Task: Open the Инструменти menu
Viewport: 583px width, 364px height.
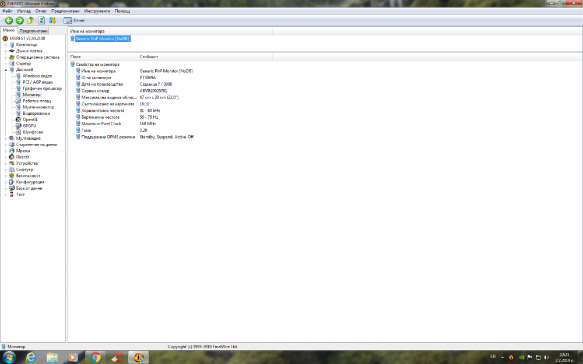Action: 97,11
